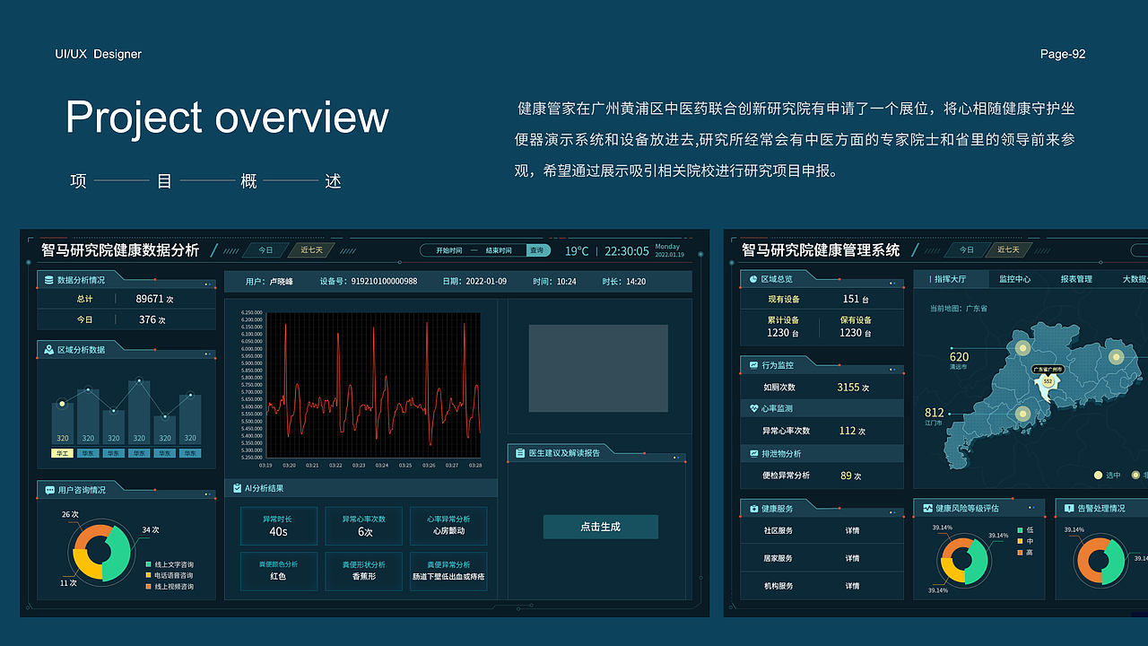Open the 异常时长 40s card

coord(278,526)
